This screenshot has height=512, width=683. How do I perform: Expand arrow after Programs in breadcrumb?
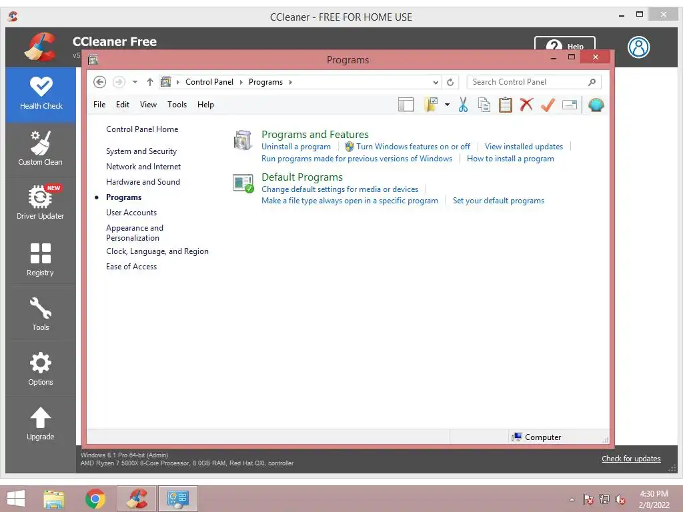(291, 82)
